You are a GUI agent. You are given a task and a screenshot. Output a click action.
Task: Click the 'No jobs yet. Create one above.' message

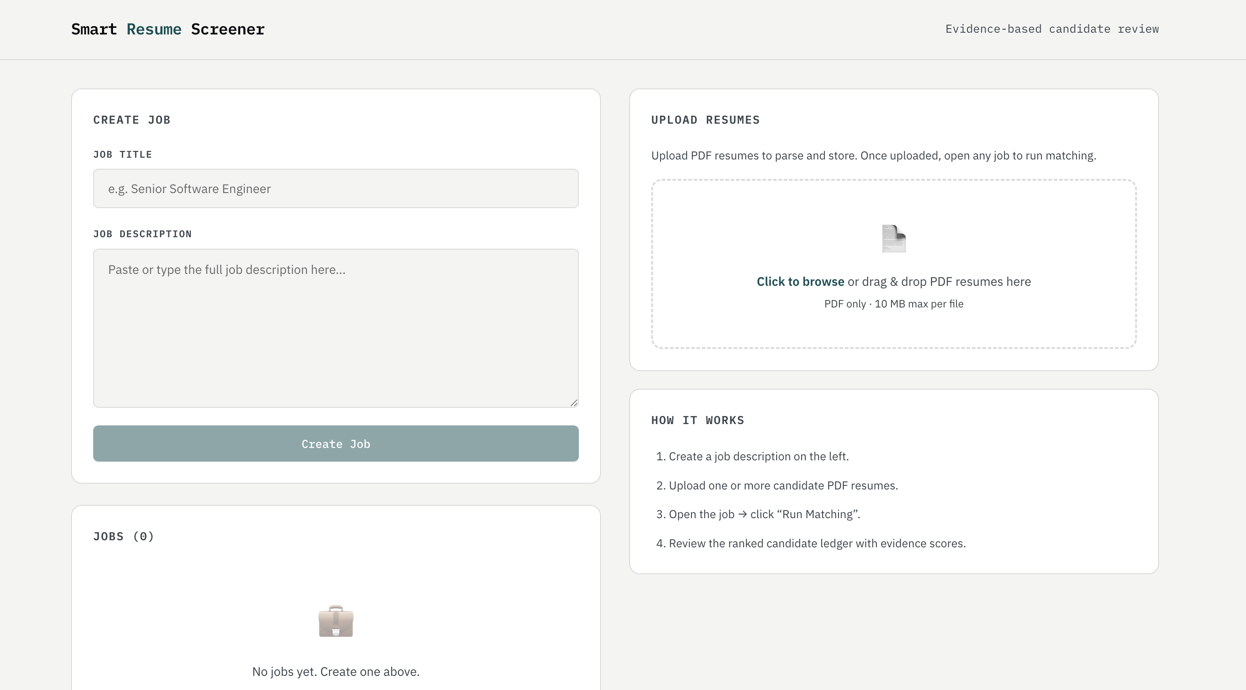[x=336, y=671]
